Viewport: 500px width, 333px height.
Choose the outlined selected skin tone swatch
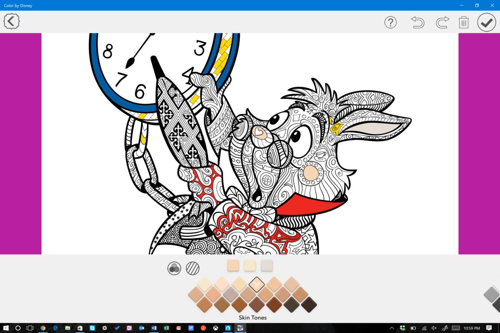pos(257,284)
